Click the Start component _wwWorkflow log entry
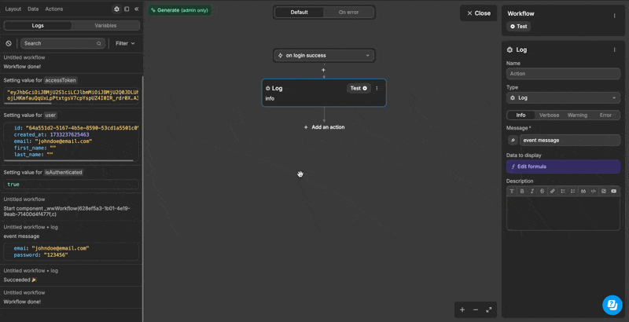 pos(67,211)
